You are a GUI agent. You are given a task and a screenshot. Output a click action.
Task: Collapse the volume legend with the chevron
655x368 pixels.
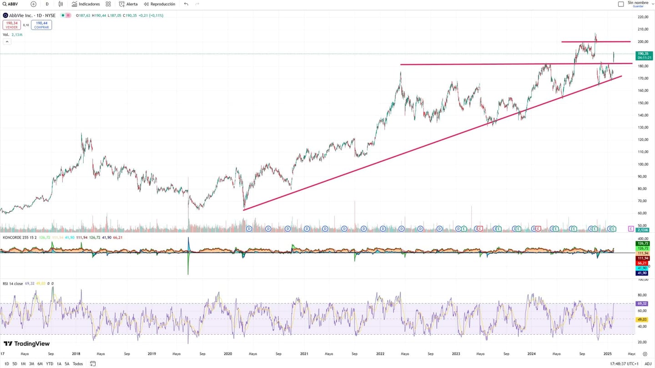coord(7,41)
